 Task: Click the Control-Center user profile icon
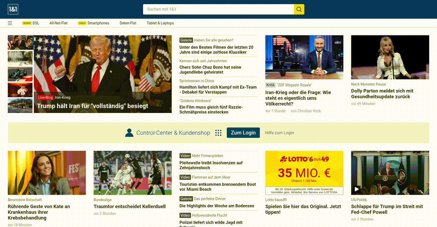(x=129, y=133)
